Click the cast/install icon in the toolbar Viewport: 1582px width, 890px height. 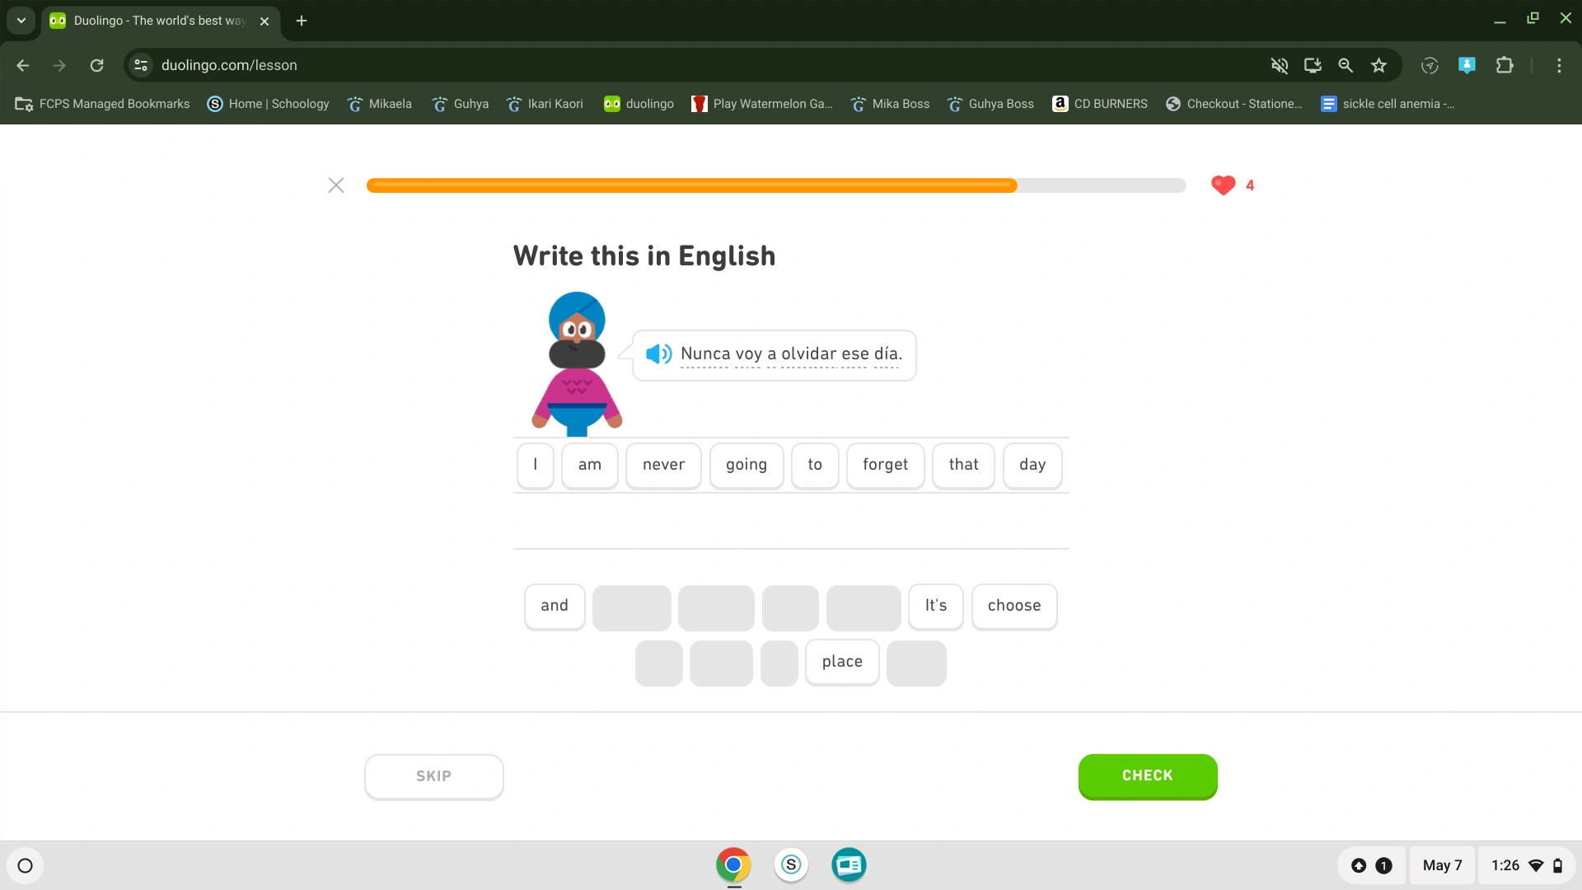pos(1313,65)
